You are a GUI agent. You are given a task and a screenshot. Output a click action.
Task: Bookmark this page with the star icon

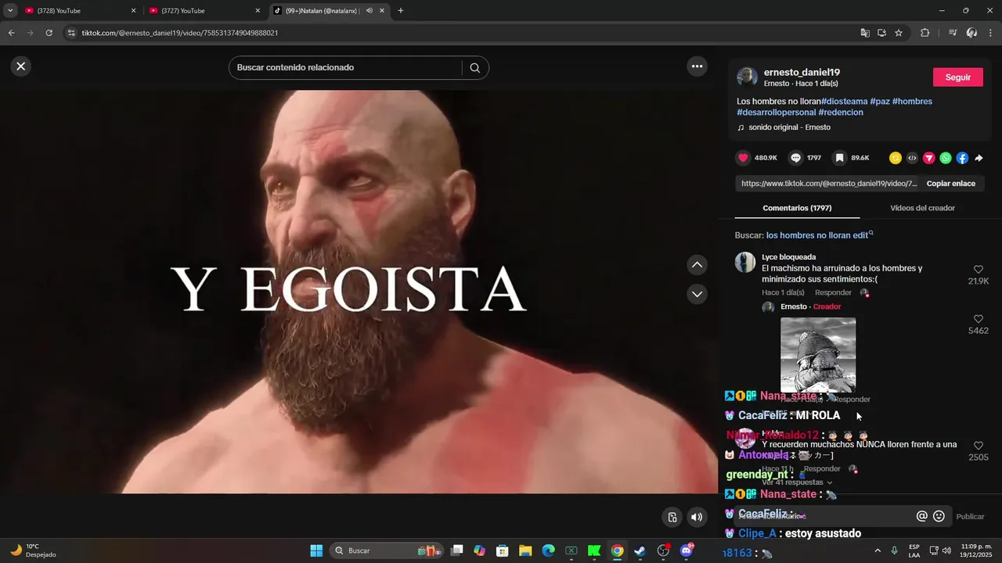899,33
